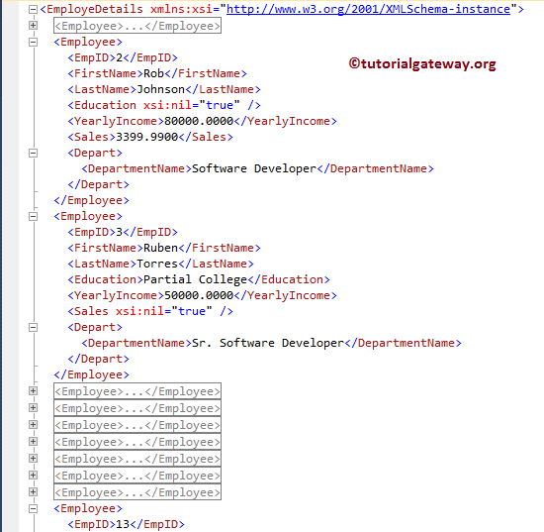Click the '<EmpID>2</EmpID>' line
Image resolution: width=544 pixels, height=532 pixels.
coord(123,57)
